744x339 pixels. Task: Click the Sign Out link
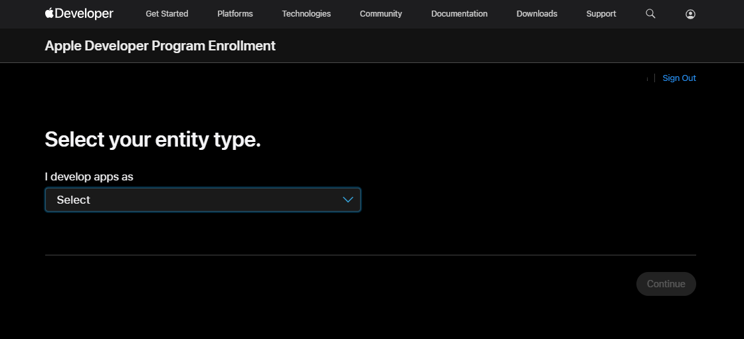679,78
